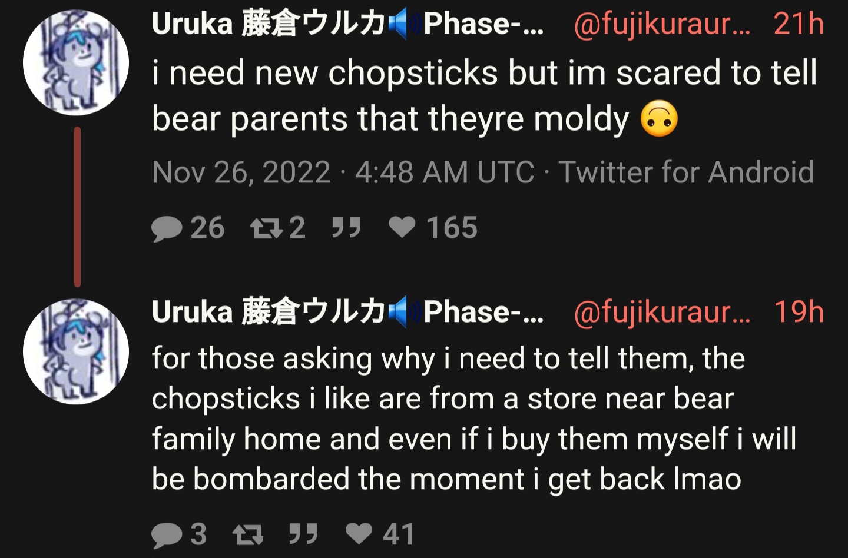
Task: Click the retweet icon on the first tweet
Action: coord(266,228)
